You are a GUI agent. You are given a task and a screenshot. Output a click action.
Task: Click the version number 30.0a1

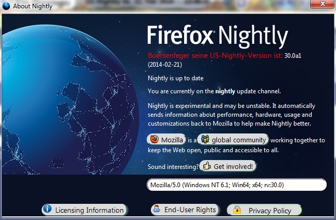[293, 56]
